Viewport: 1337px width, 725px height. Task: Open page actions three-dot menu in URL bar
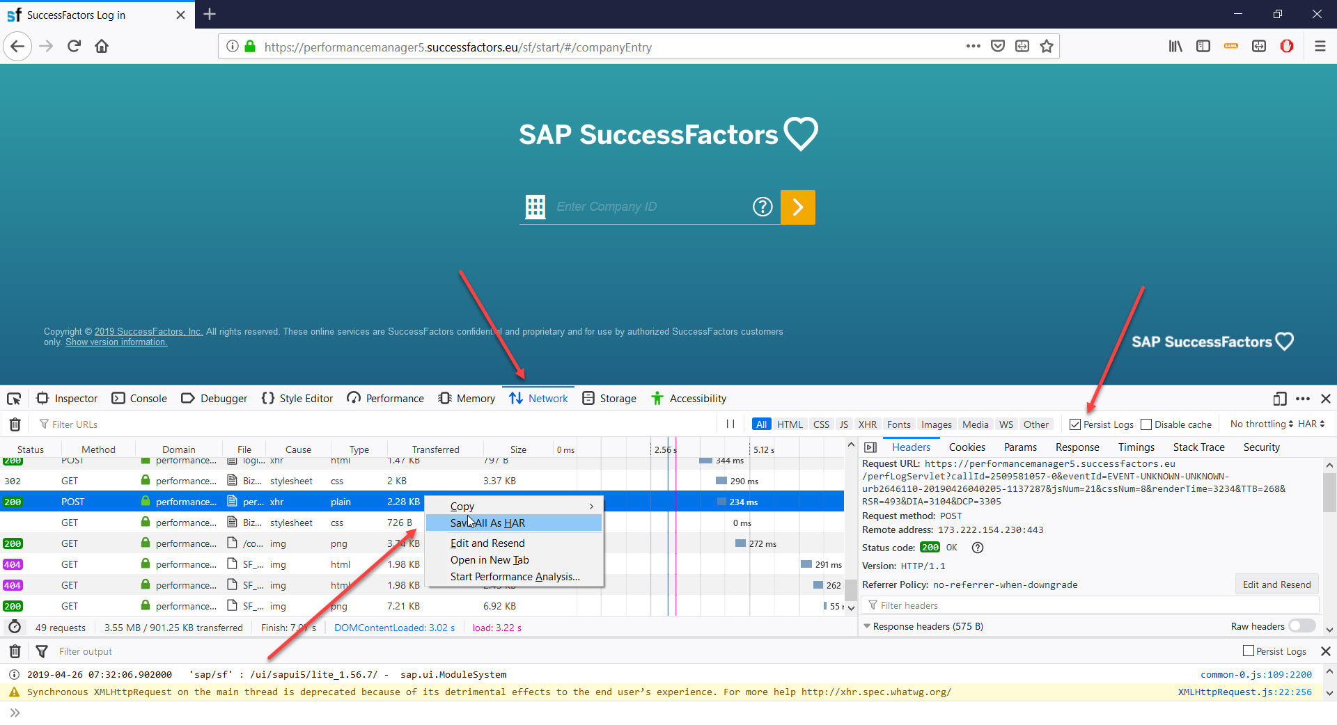point(974,47)
